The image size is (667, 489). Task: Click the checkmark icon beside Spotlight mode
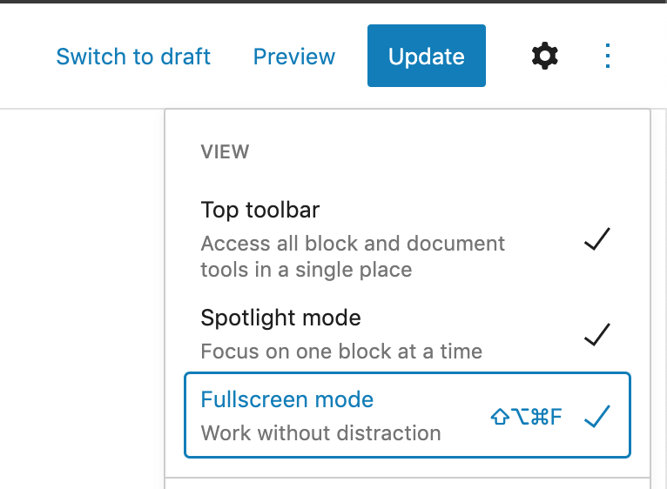[596, 334]
